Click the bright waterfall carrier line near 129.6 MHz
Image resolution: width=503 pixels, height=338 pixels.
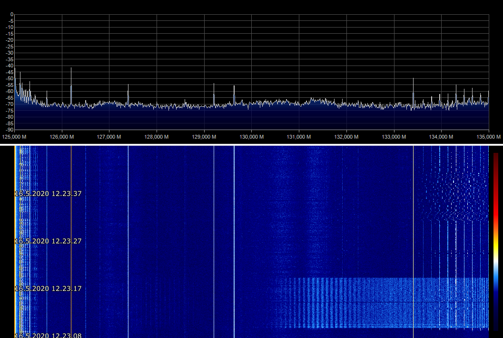click(x=234, y=237)
